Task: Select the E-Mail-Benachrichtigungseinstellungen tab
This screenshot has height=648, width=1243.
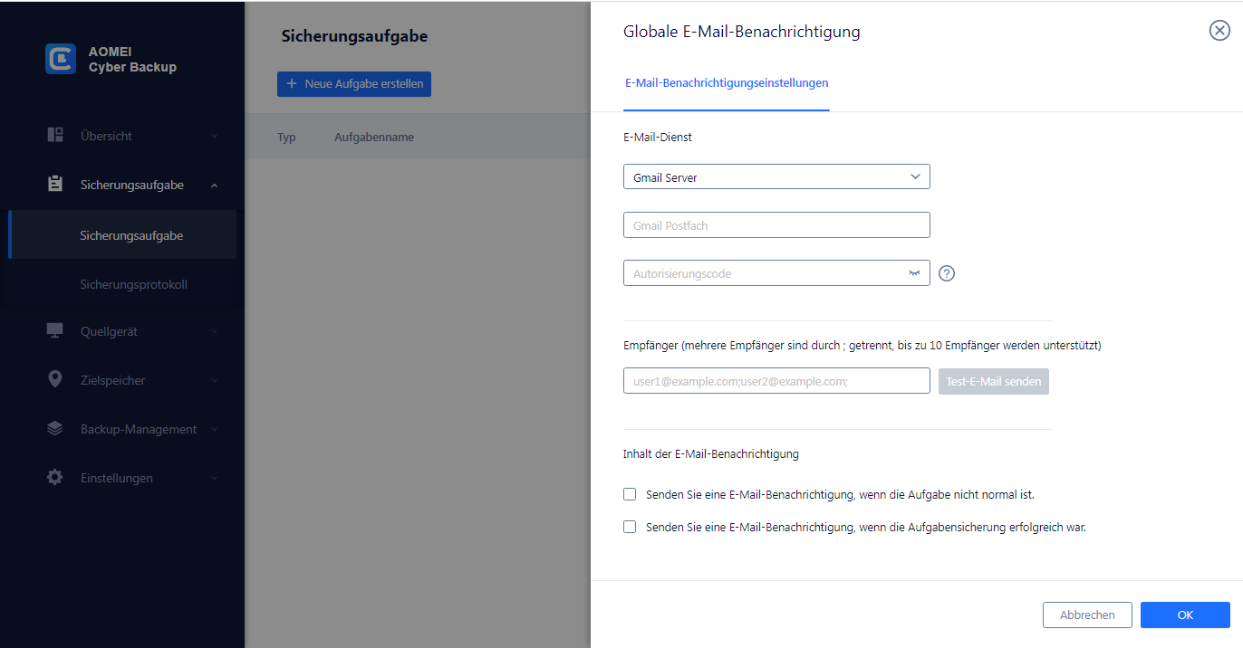Action: 727,83
